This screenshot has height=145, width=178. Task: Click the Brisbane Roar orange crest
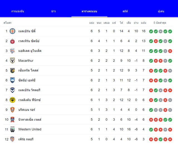click(12, 110)
